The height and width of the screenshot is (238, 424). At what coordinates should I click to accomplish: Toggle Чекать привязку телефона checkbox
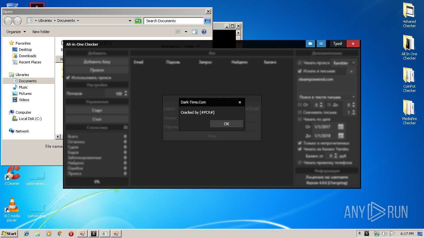[x=300, y=163]
